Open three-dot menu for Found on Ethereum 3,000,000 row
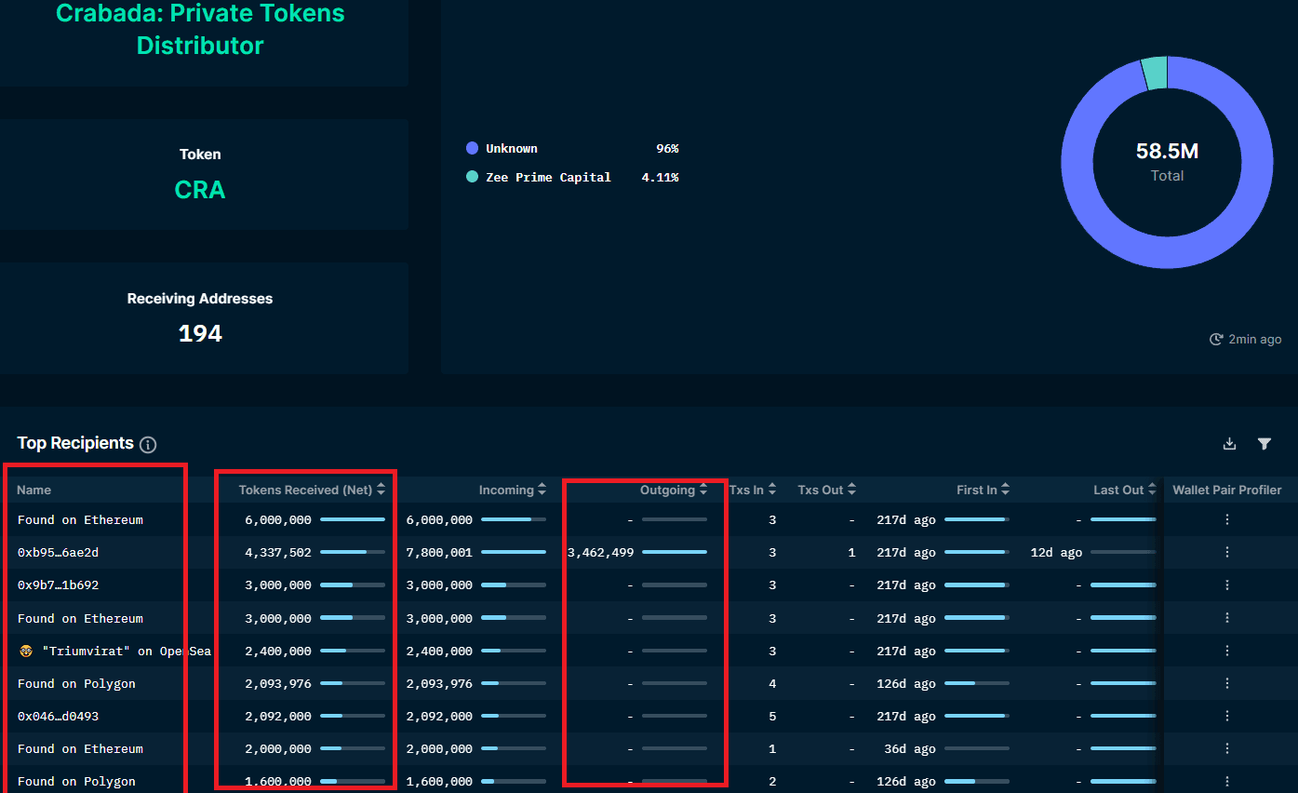 (x=1227, y=618)
